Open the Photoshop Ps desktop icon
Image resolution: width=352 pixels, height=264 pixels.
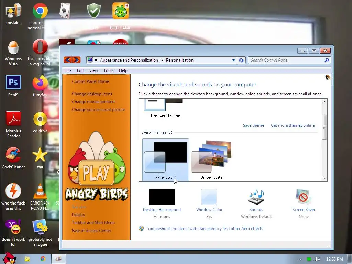(13, 82)
